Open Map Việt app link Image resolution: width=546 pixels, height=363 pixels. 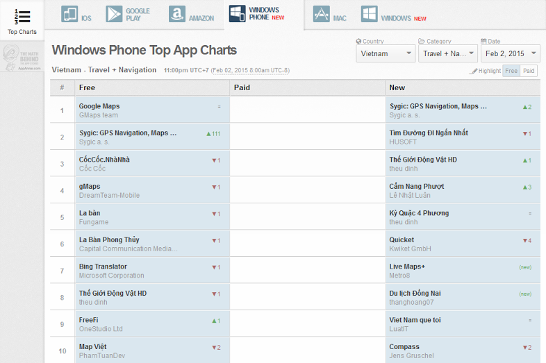(x=92, y=346)
